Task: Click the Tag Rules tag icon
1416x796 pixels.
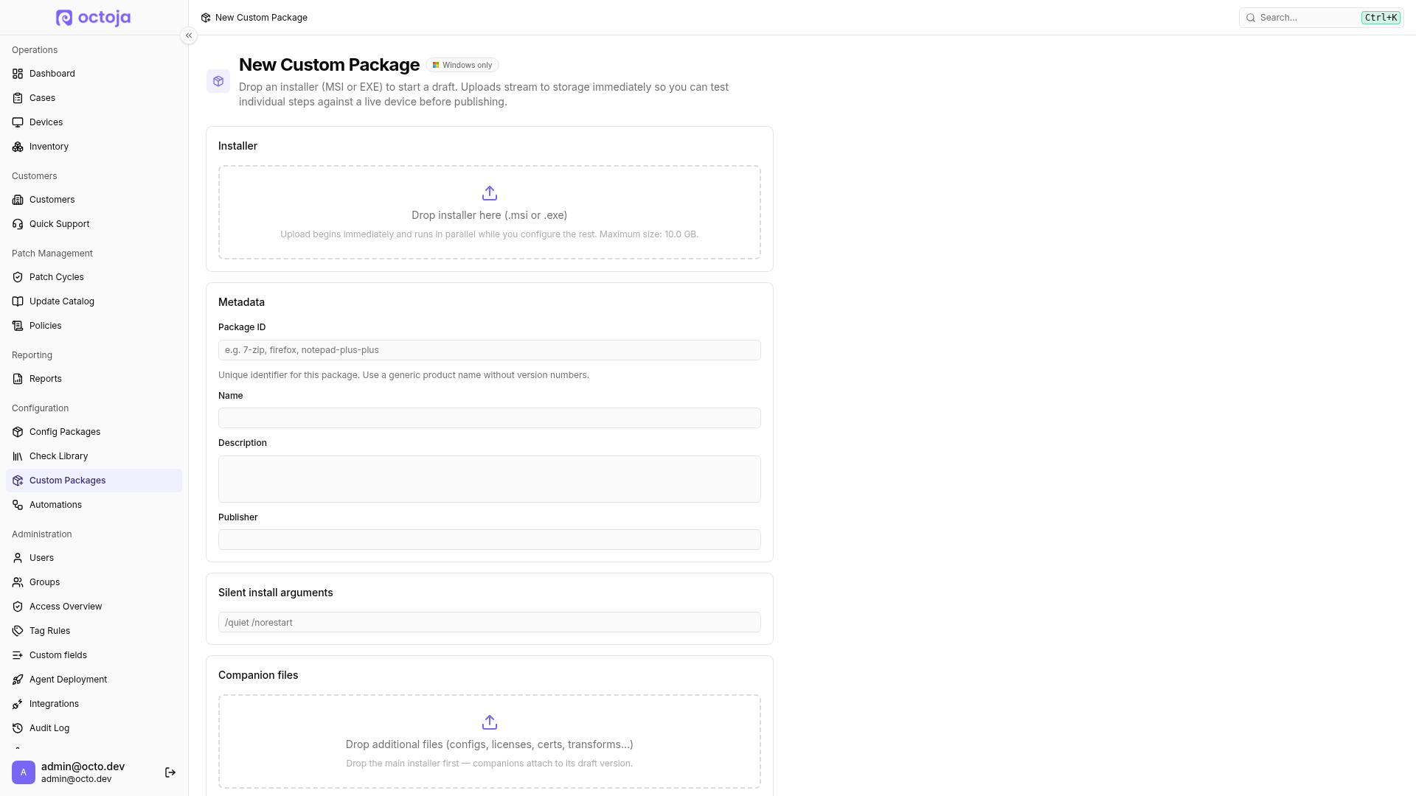Action: point(18,631)
